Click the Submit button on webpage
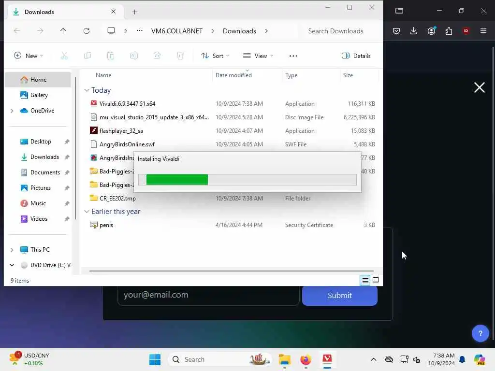 pos(340,296)
